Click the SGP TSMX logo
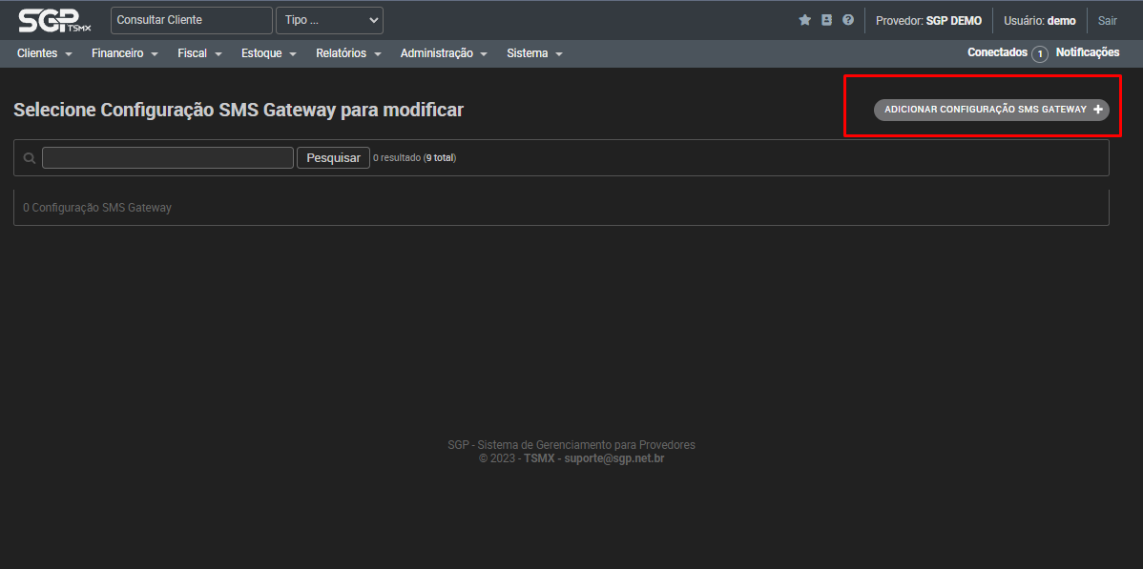Viewport: 1143px width, 569px height. pyautogui.click(x=54, y=20)
